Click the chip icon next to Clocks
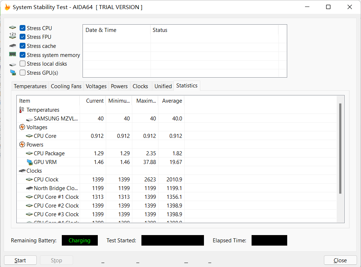This screenshot has width=361, height=267. click(x=22, y=171)
